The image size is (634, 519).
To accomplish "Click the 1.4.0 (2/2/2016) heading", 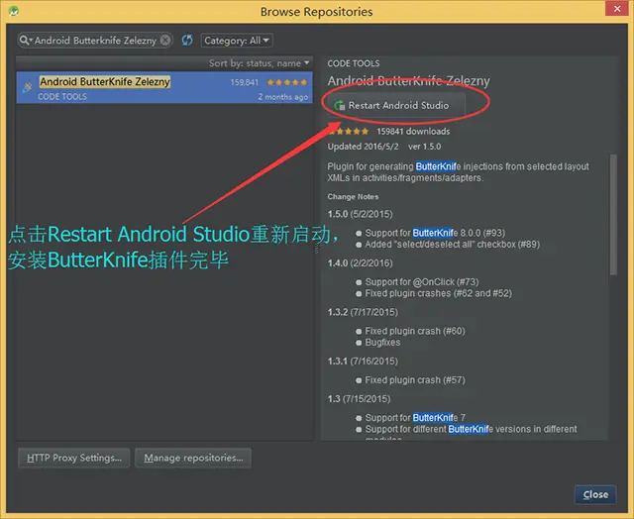I will point(360,263).
